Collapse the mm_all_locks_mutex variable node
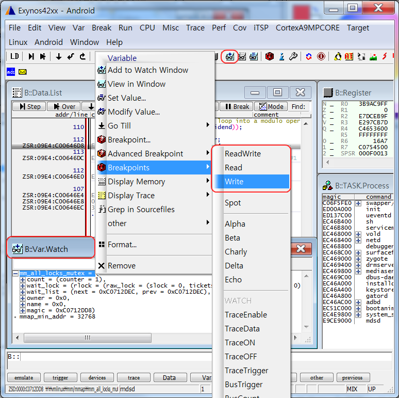399x398 pixels. [x=16, y=274]
